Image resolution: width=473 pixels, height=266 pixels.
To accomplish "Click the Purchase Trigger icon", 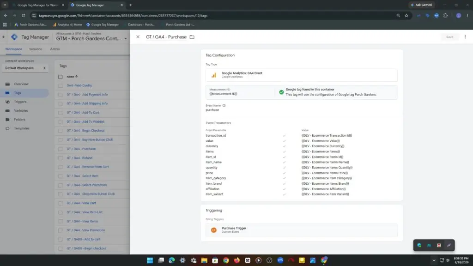I will click(x=213, y=230).
